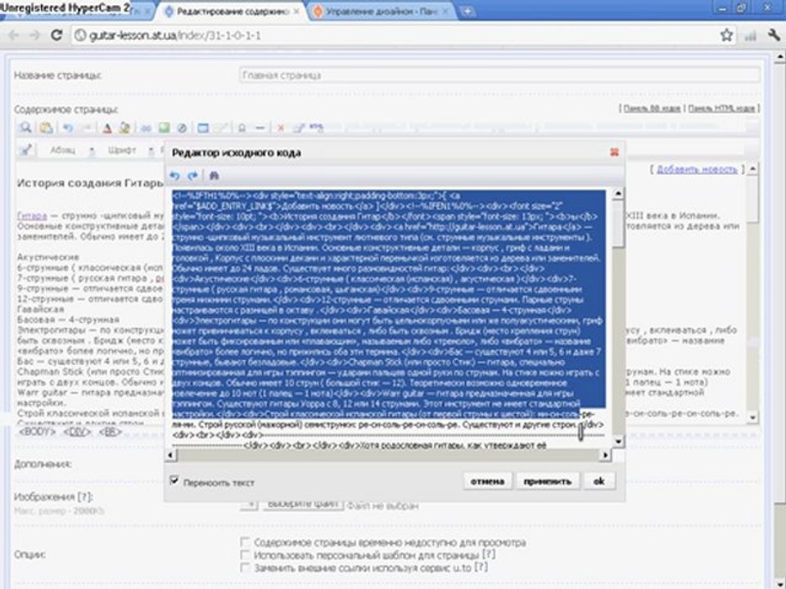Click undo in the source code editor dialog
The width and height of the screenshot is (786, 589).
coord(174,176)
